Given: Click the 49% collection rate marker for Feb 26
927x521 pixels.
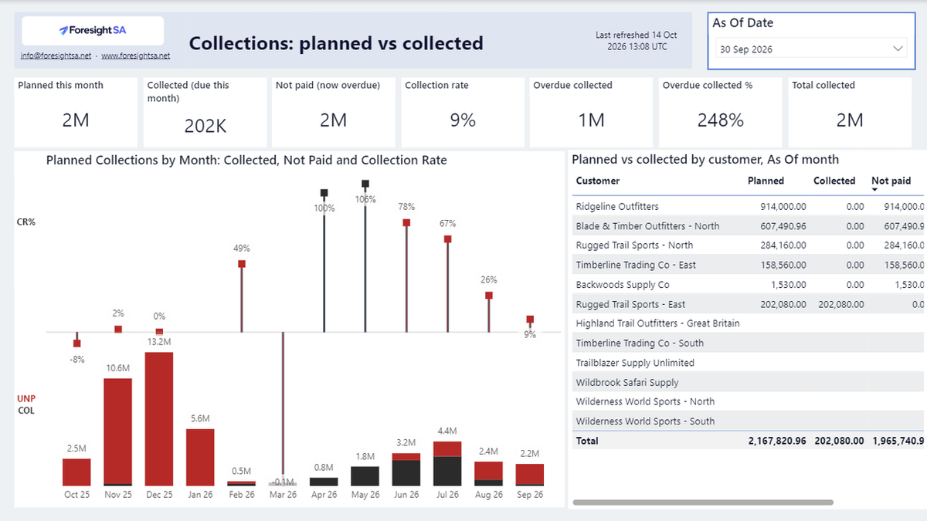Looking at the screenshot, I should click(x=242, y=264).
